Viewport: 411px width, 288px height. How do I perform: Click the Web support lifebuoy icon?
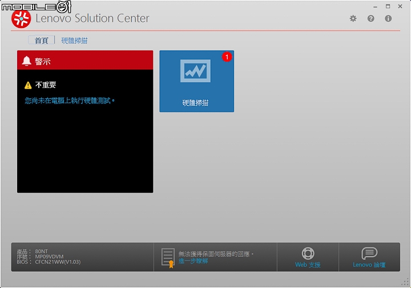tap(308, 253)
